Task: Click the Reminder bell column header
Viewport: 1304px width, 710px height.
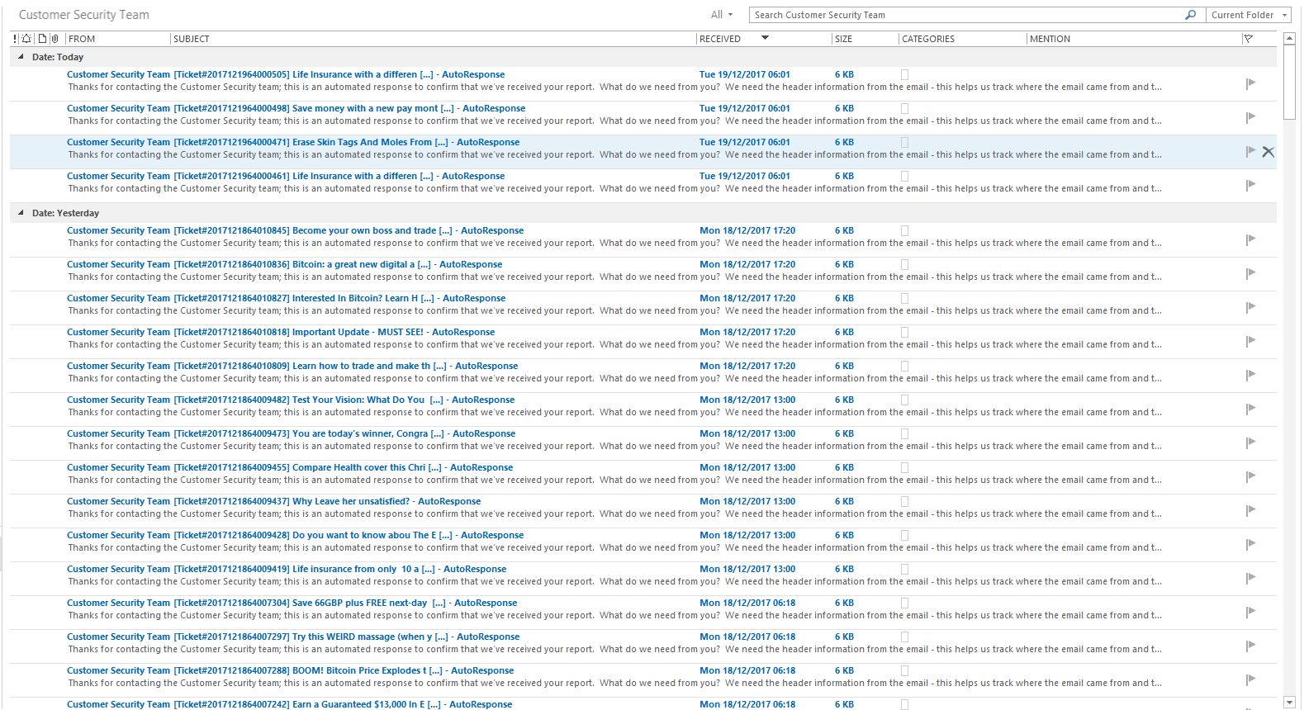Action: coord(27,39)
